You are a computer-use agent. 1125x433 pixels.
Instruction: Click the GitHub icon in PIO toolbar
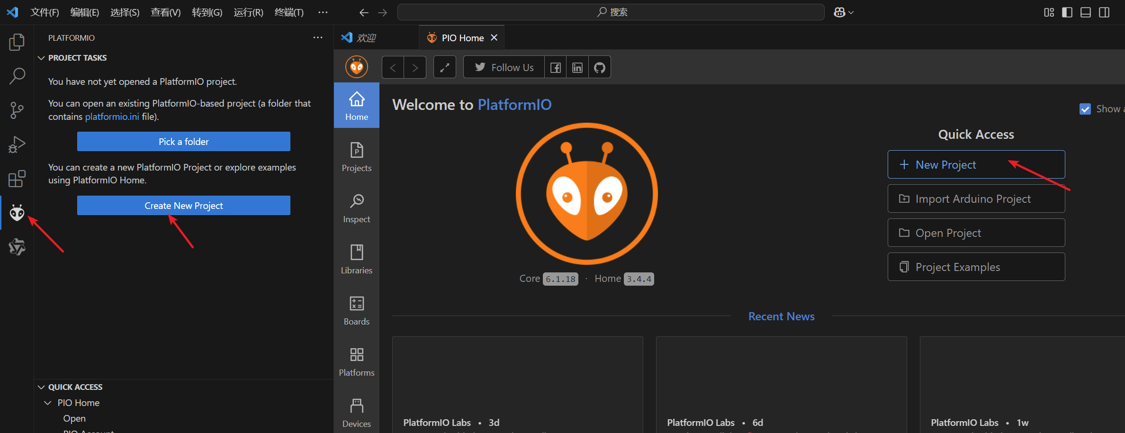pyautogui.click(x=599, y=68)
